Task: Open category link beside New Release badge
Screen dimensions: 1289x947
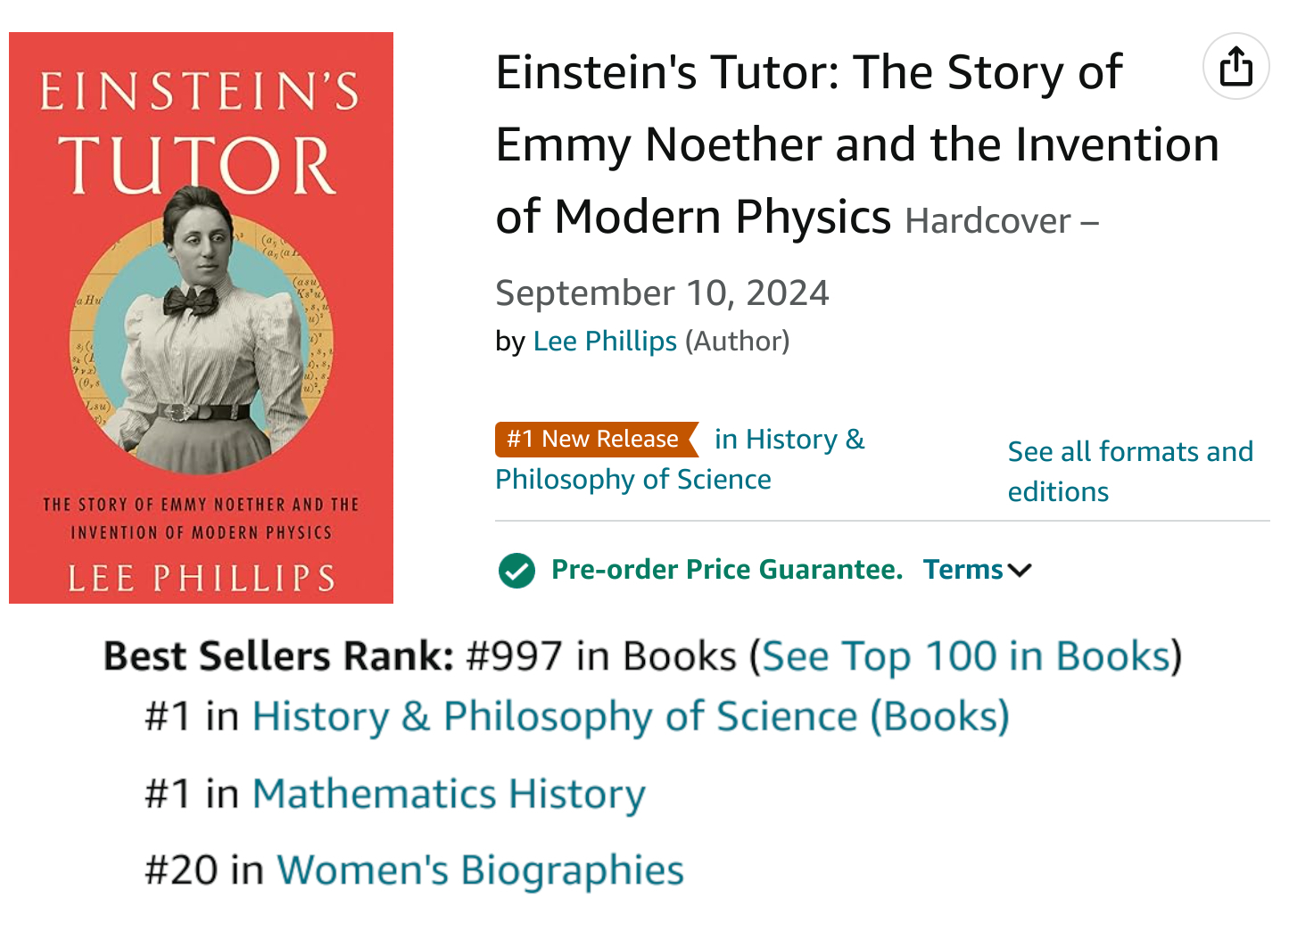Action: point(789,440)
